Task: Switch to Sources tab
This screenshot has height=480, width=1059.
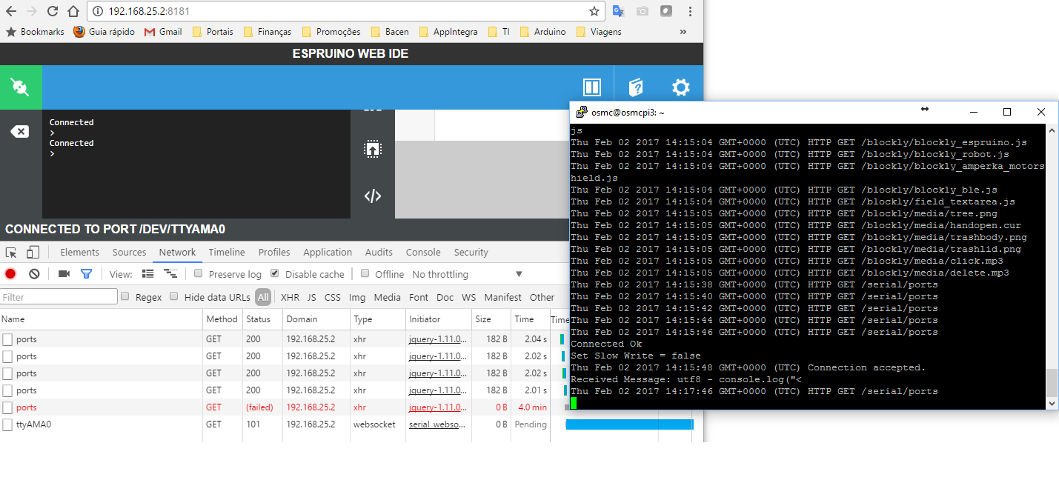Action: pyautogui.click(x=129, y=253)
